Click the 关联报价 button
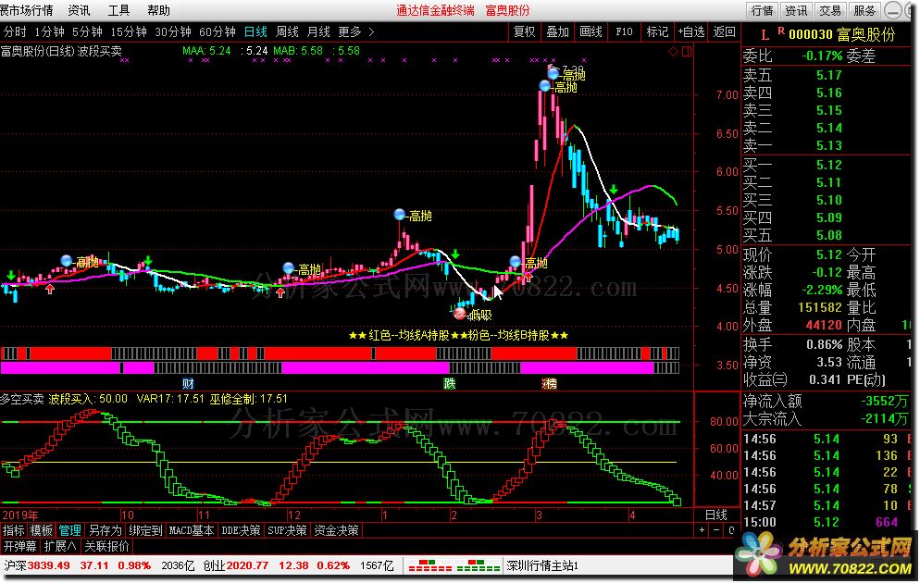This screenshot has height=583, width=920. point(106,546)
